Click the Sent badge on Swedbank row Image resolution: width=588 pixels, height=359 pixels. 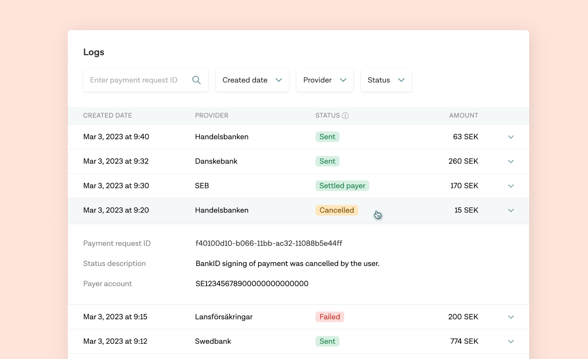click(x=327, y=341)
